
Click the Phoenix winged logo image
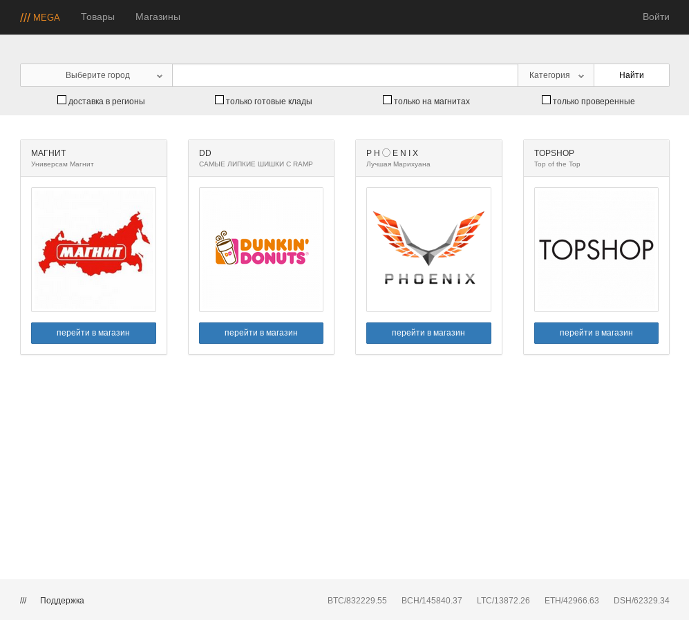coord(428,249)
